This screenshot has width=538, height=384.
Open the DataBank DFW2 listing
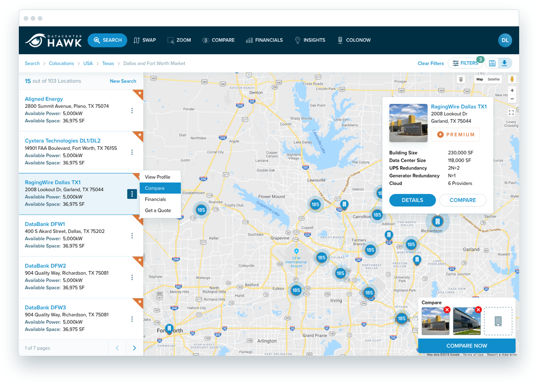(45, 266)
